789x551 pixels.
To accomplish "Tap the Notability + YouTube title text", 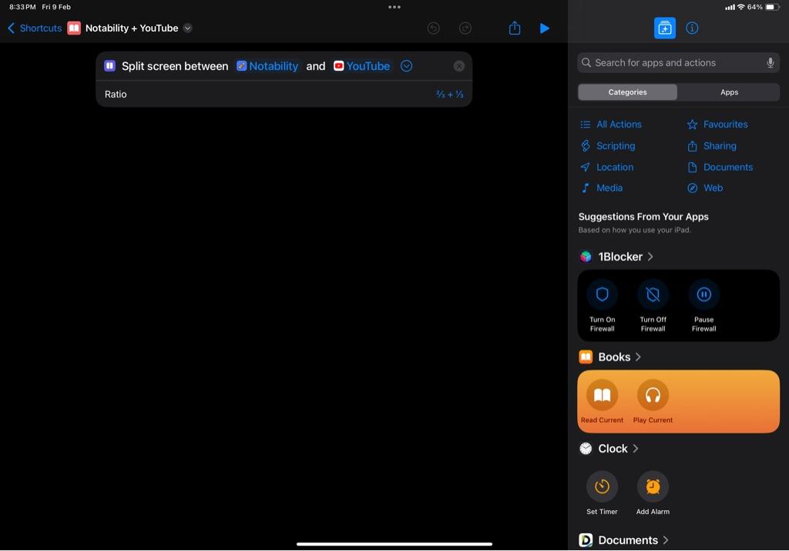I will click(132, 28).
